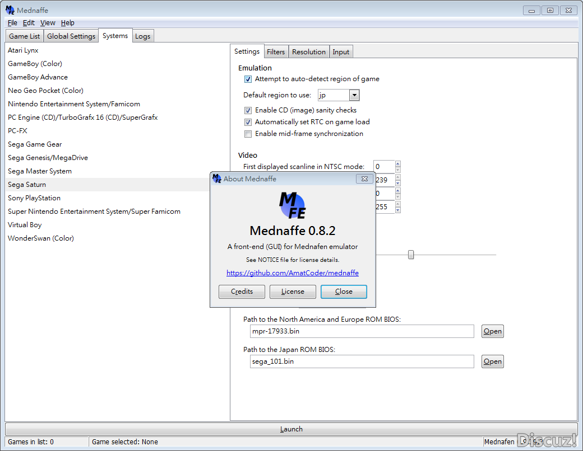Image resolution: width=583 pixels, height=451 pixels.
Task: Open the View menu
Action: [48, 22]
